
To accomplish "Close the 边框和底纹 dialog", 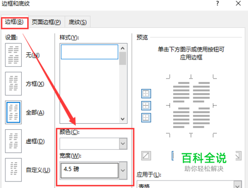I will coord(238,3).
